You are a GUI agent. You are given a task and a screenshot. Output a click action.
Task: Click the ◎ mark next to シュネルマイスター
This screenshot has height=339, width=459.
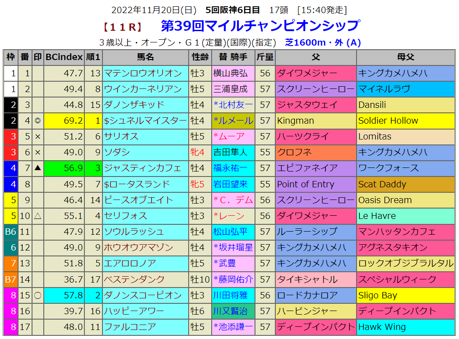coord(38,121)
